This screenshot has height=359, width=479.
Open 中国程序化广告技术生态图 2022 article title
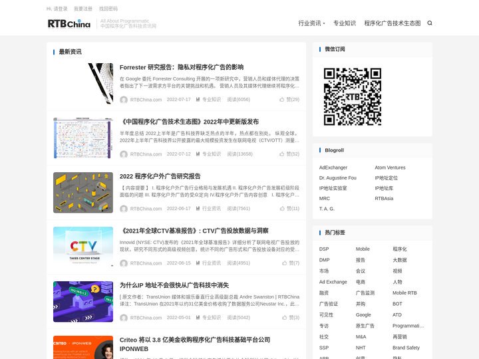[190, 122]
